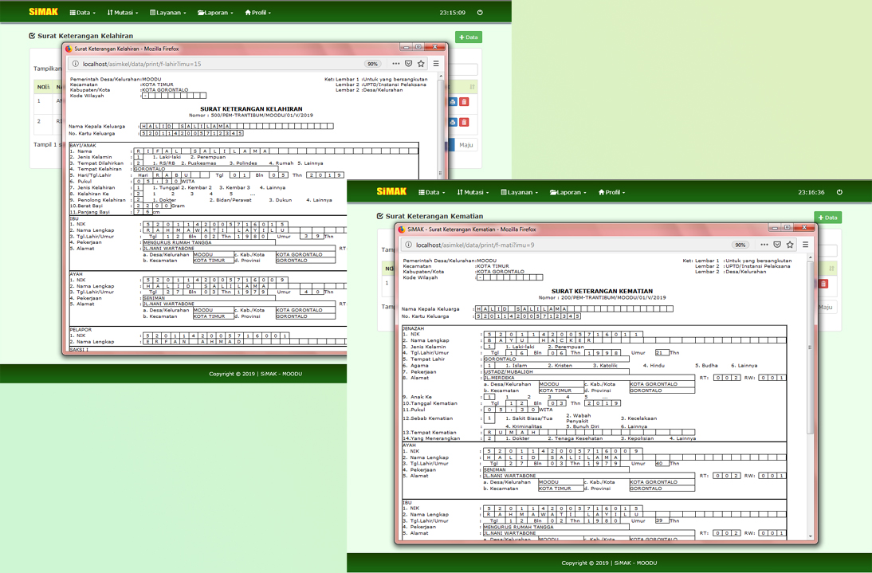
Task: Expand the Data menu on Kelahiran page
Action: pyautogui.click(x=81, y=13)
